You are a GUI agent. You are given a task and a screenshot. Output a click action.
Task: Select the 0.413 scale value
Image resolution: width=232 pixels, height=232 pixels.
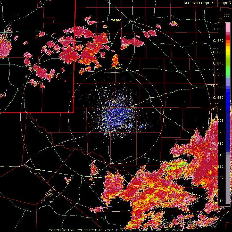[218, 155]
